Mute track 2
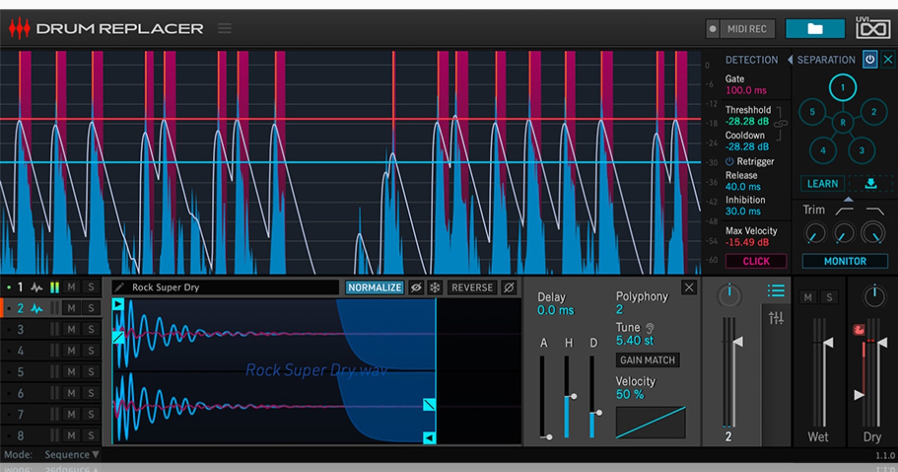The width and height of the screenshot is (898, 472). [71, 308]
